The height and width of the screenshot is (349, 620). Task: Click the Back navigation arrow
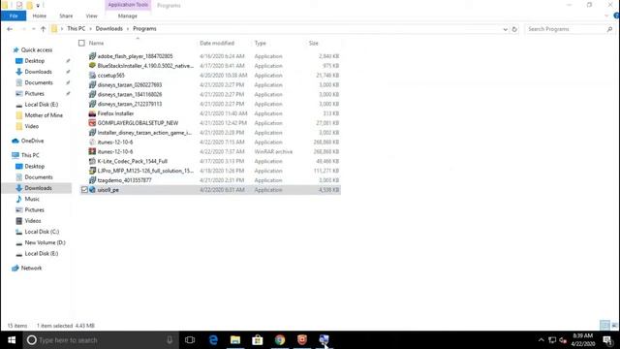pos(10,29)
